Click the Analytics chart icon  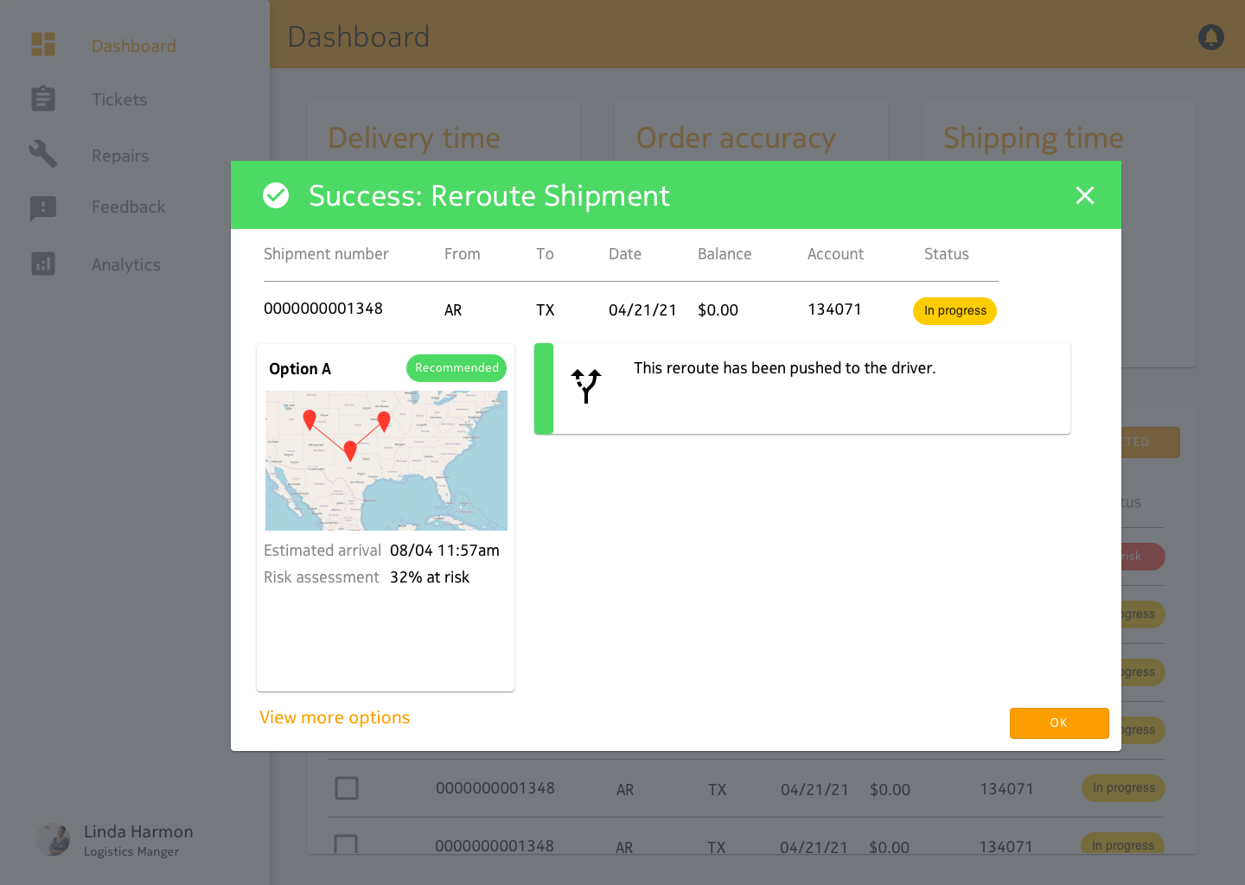(43, 264)
